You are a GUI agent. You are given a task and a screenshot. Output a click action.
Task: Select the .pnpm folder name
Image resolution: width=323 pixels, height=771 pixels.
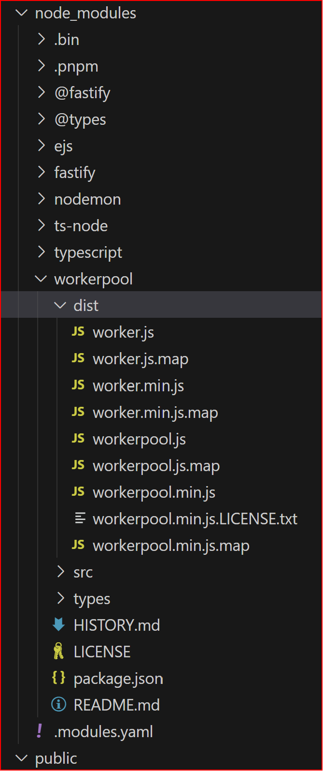click(x=76, y=67)
